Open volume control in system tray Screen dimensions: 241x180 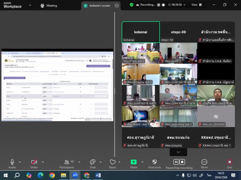tap(195, 175)
